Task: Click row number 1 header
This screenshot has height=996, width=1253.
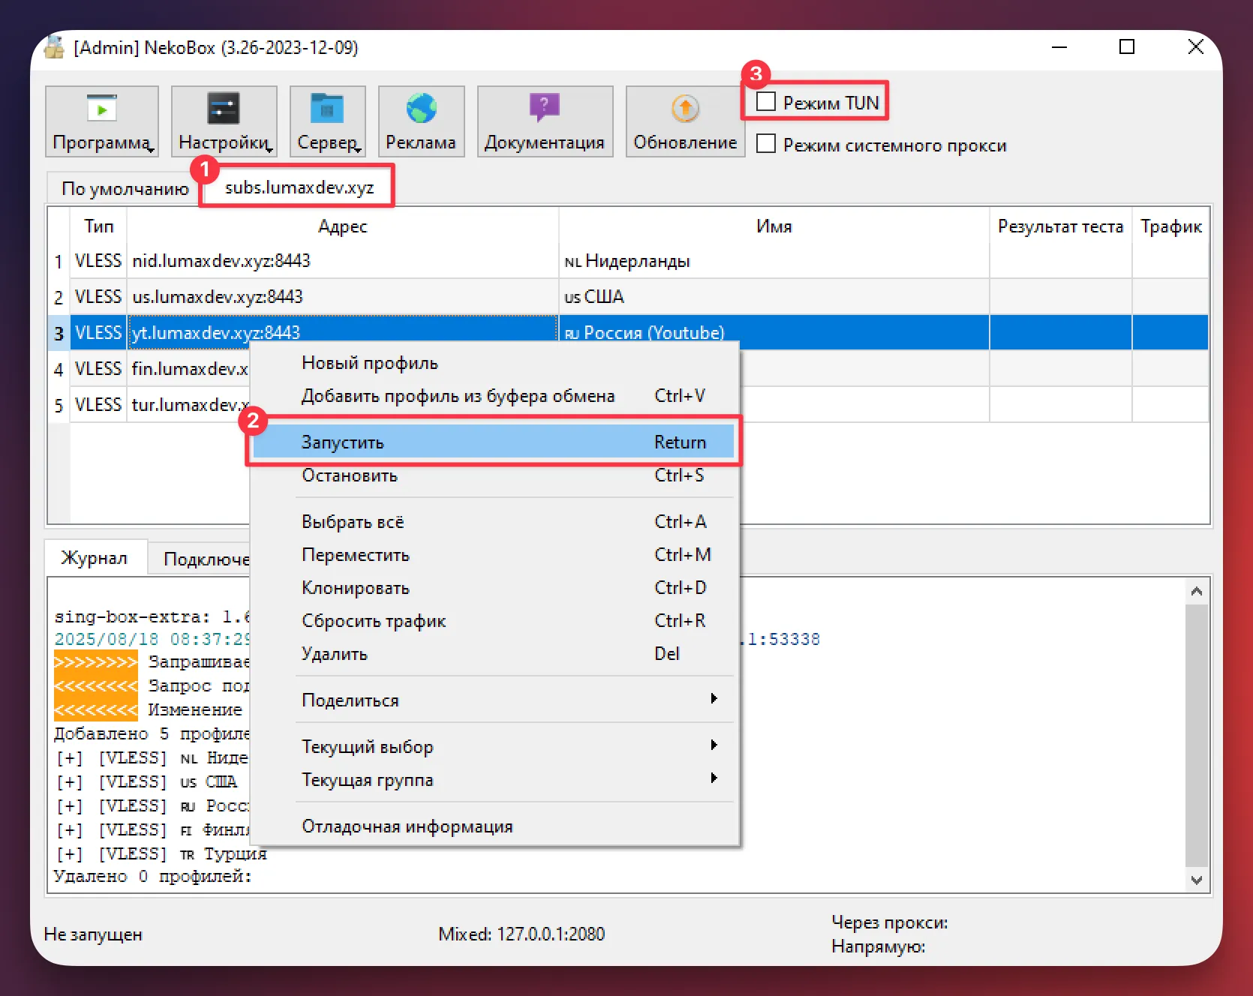Action: click(x=59, y=261)
